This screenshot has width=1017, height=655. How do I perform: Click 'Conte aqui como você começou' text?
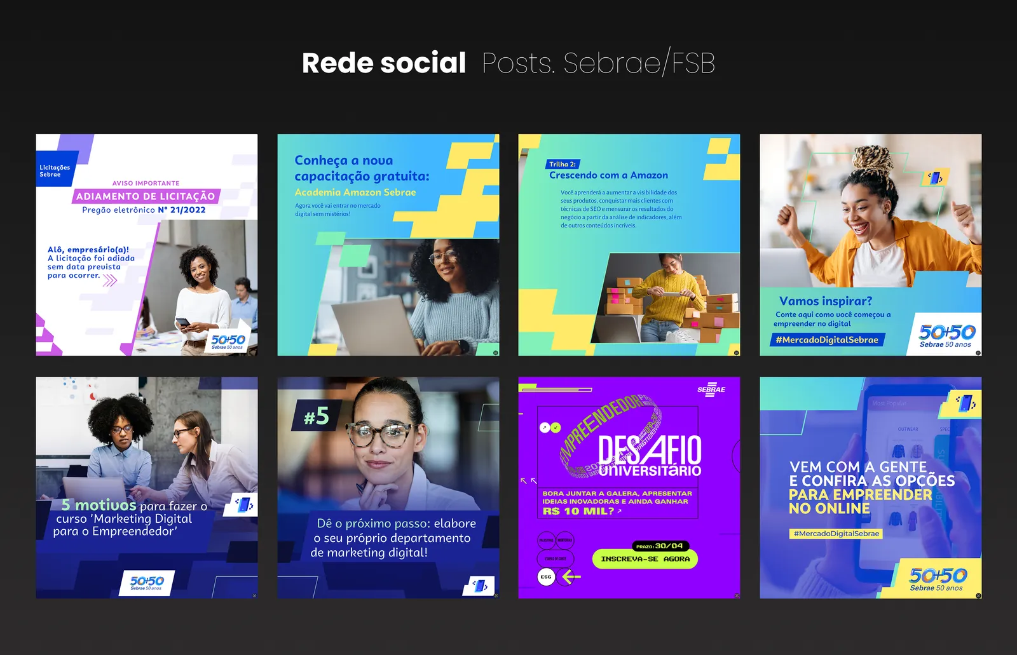pyautogui.click(x=832, y=319)
